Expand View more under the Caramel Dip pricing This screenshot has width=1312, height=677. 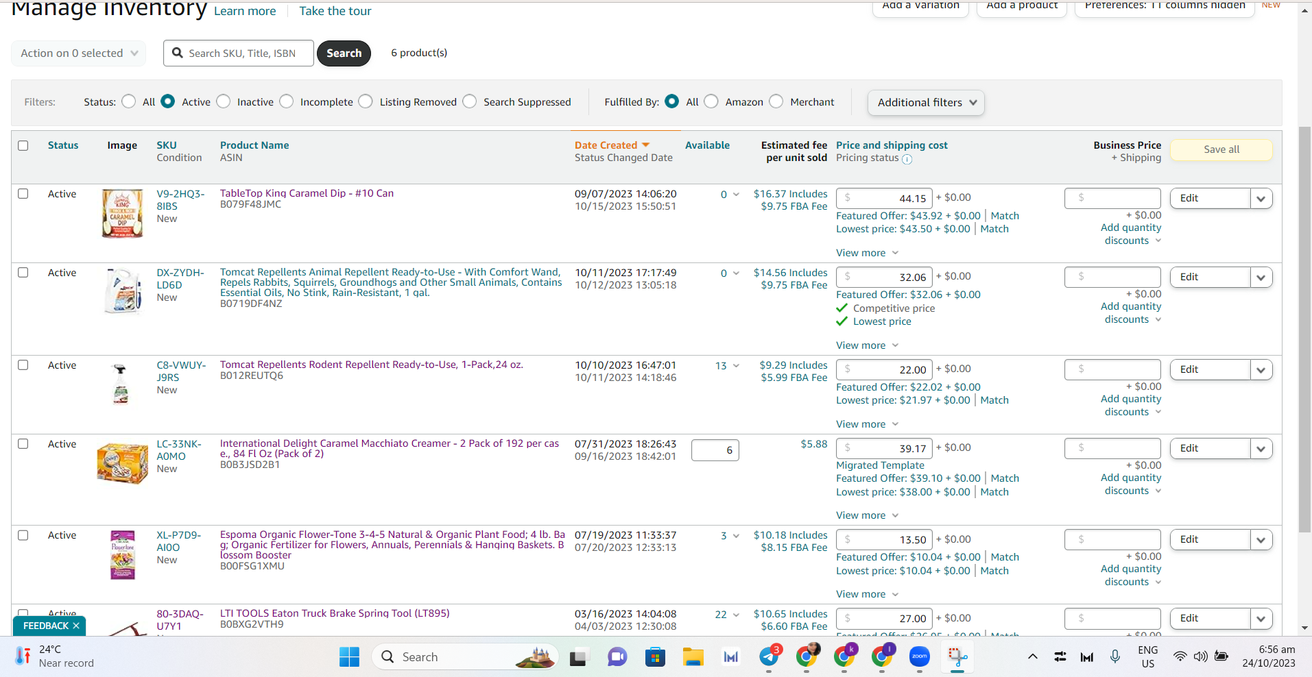point(867,253)
